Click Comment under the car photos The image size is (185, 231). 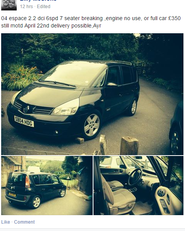pyautogui.click(x=24, y=222)
